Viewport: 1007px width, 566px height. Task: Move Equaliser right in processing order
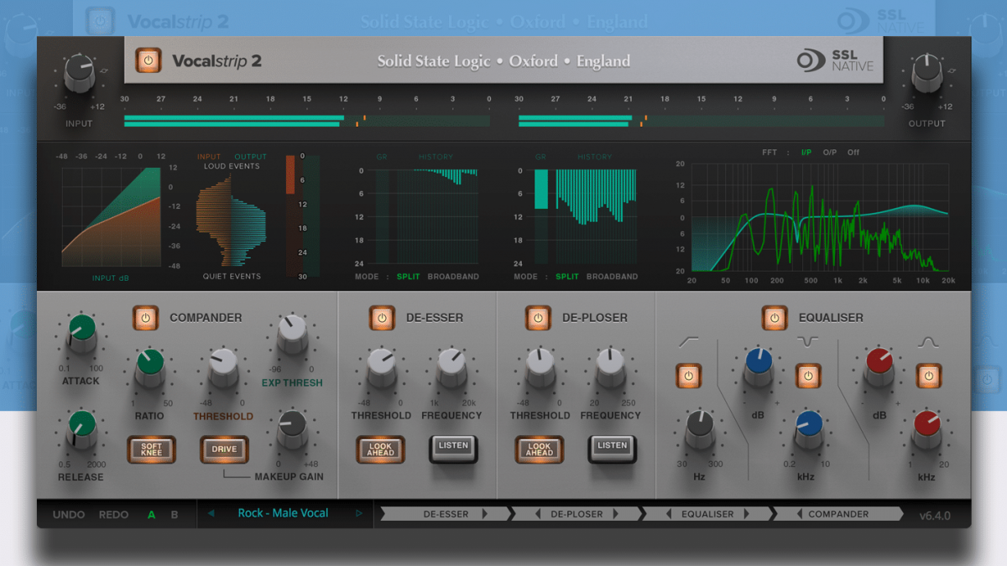tap(747, 514)
